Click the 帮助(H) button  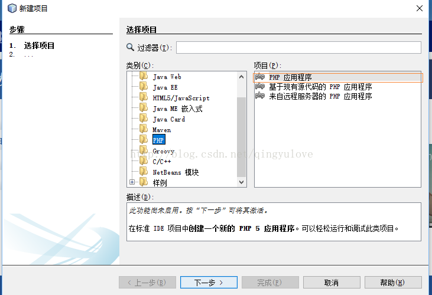pos(393,283)
